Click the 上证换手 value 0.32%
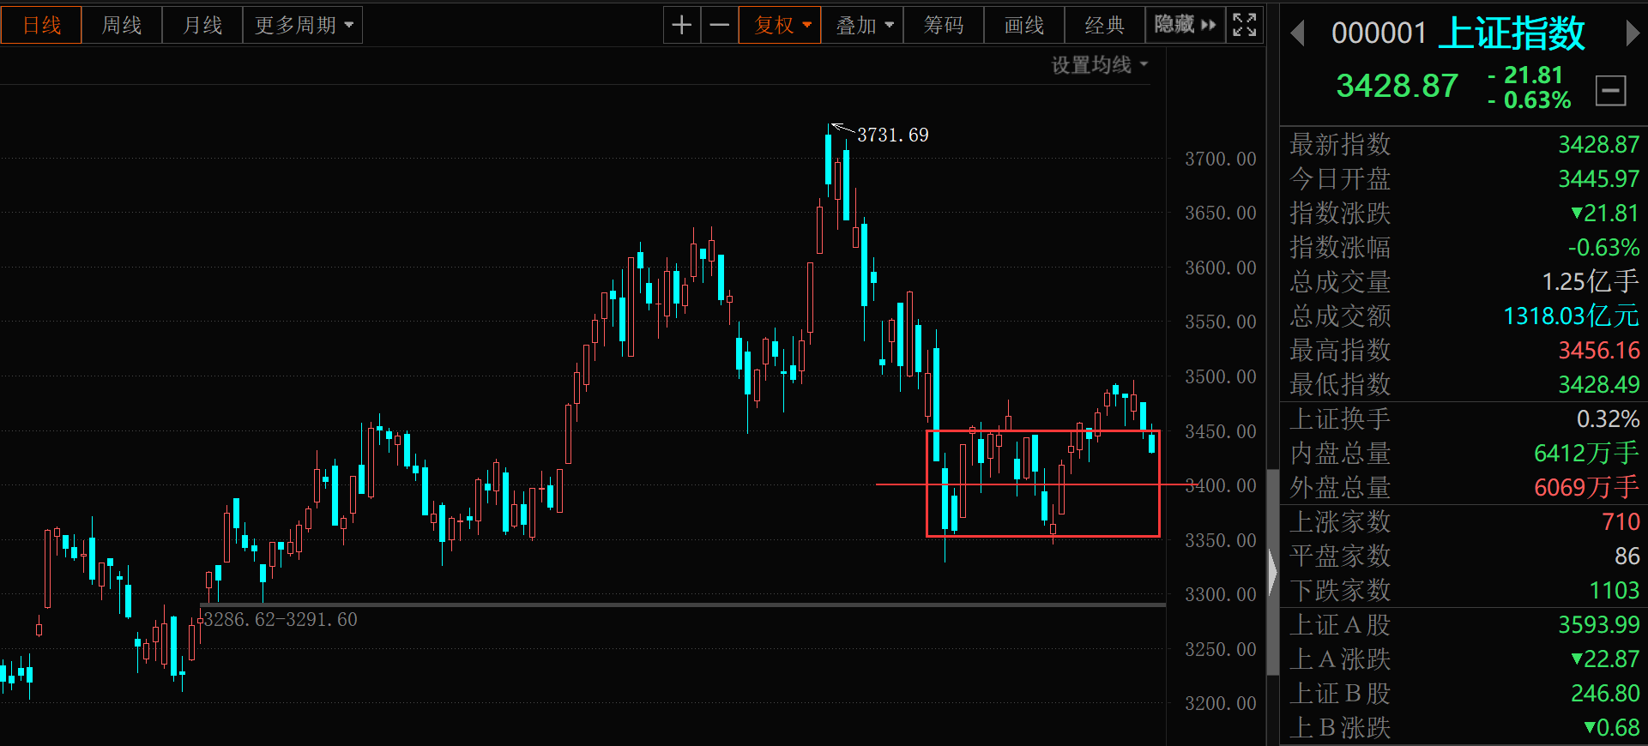This screenshot has height=746, width=1648. click(1609, 418)
